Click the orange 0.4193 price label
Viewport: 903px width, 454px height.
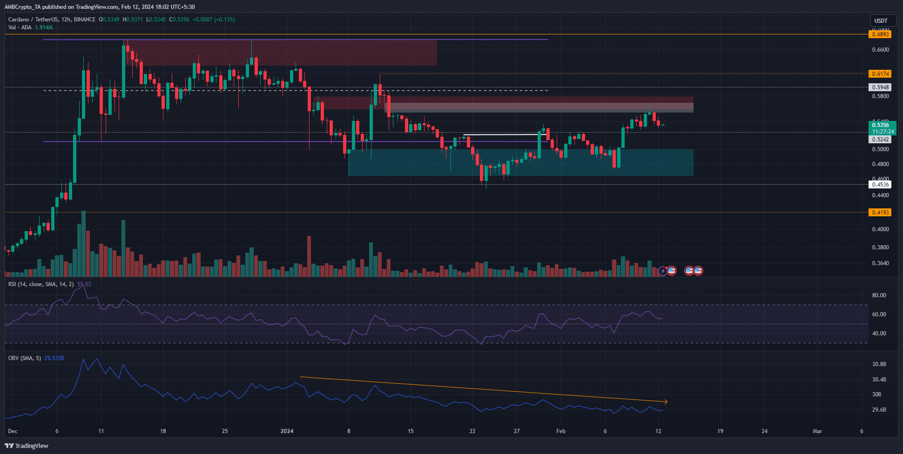880,213
